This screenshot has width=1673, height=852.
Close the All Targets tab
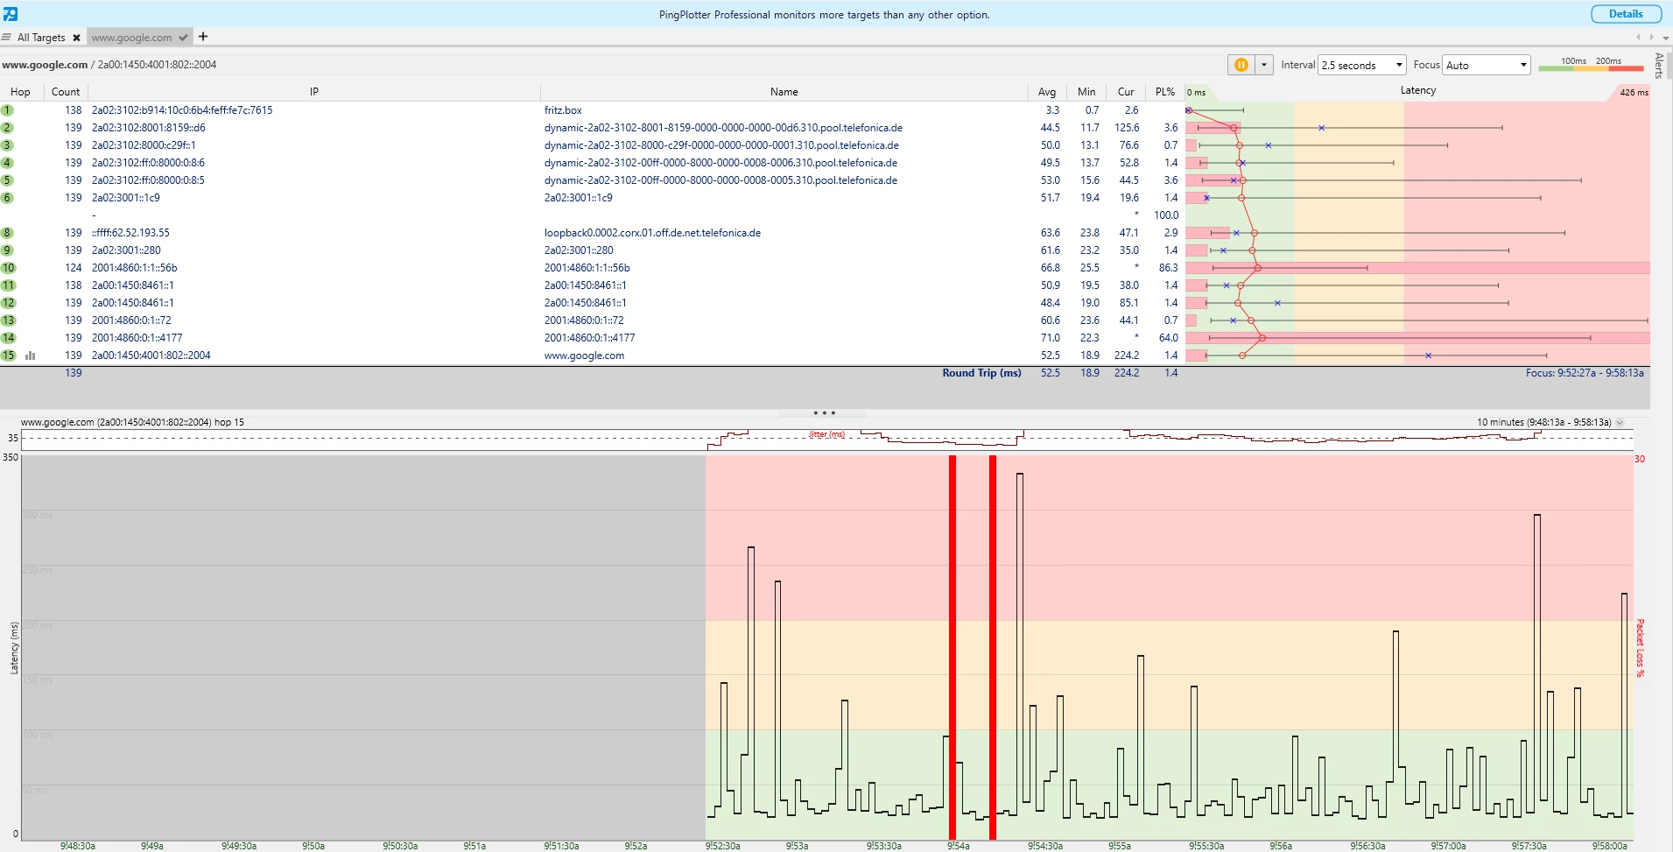(76, 38)
